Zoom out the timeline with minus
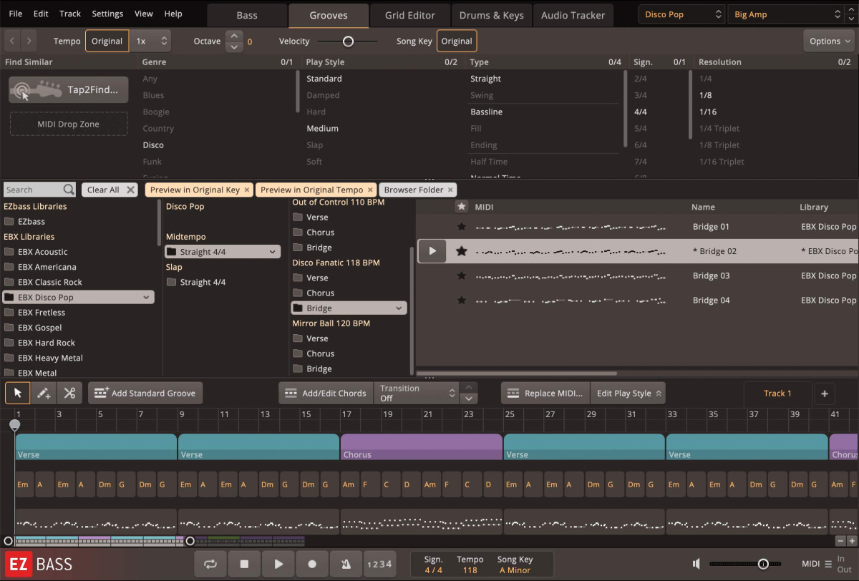The image size is (859, 581). [x=840, y=541]
